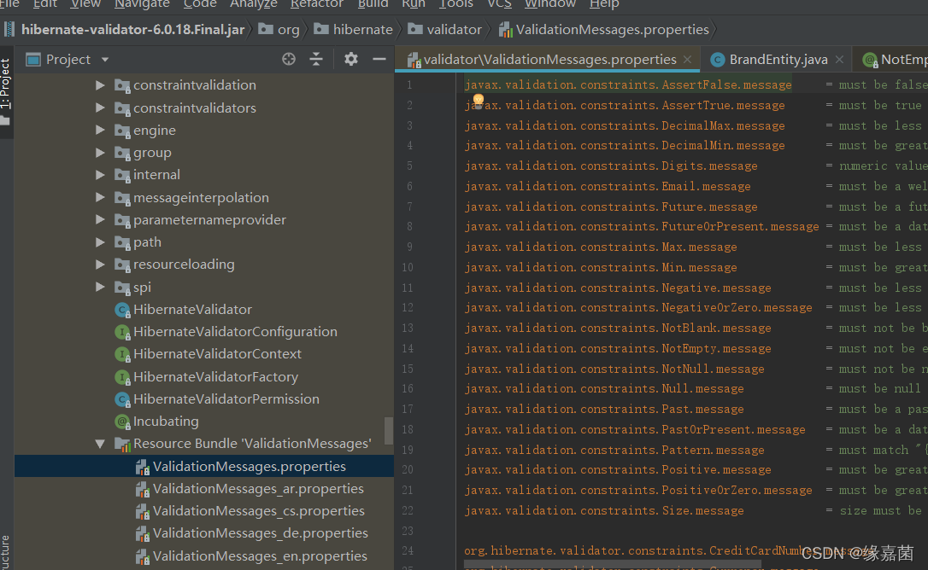Click the ValidationMessages_cs.properties file icon
The height and width of the screenshot is (570, 928).
(x=142, y=511)
